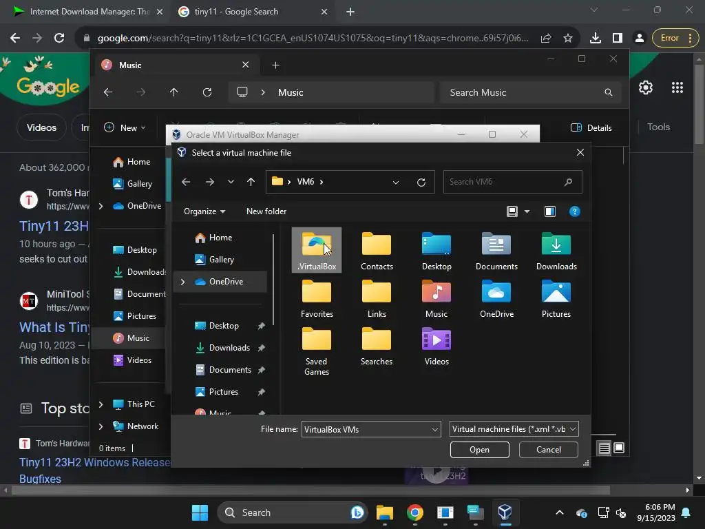The image size is (705, 529).
Task: Click the Open button
Action: pyautogui.click(x=480, y=450)
